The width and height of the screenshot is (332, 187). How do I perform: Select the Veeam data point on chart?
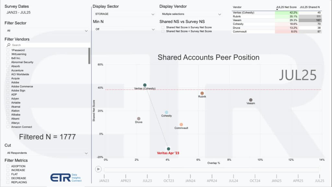[251, 100]
